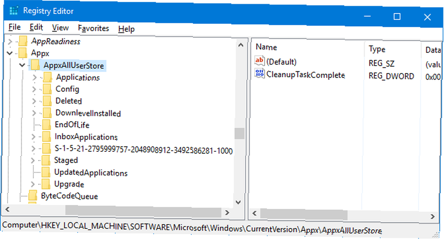
Task: Expand the Staged subkey
Action: pyautogui.click(x=33, y=160)
